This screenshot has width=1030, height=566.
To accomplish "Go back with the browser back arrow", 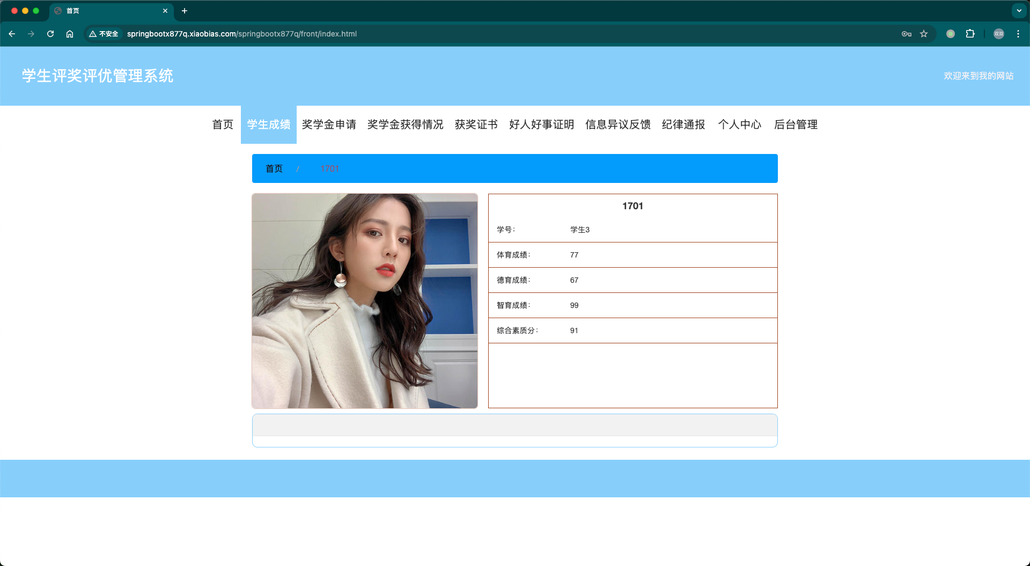I will [x=12, y=34].
